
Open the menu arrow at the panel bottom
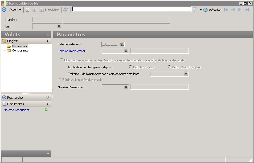[x=48, y=154]
